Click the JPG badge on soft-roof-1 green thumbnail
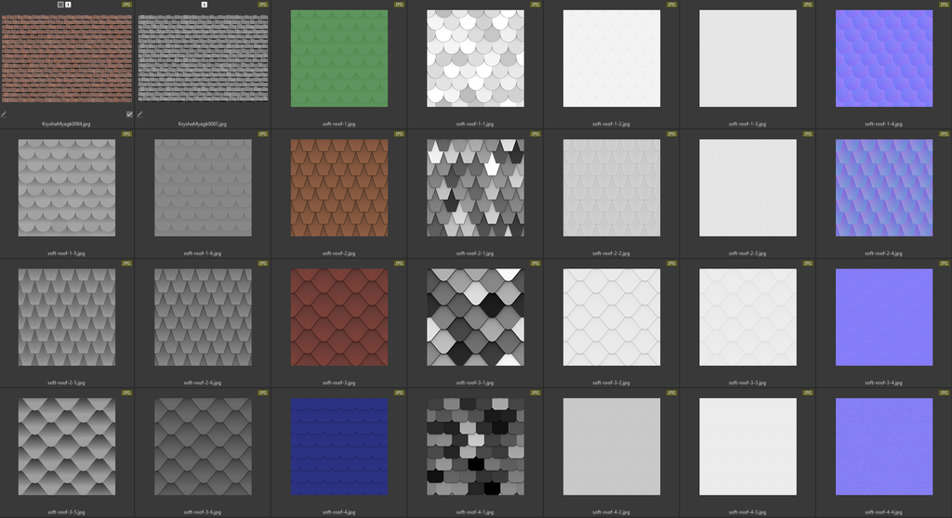 398,5
